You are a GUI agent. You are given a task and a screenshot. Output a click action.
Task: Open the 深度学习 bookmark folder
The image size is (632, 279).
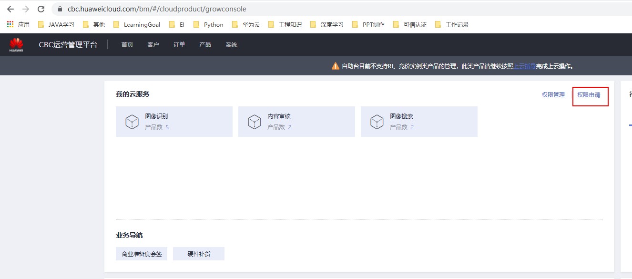327,24
